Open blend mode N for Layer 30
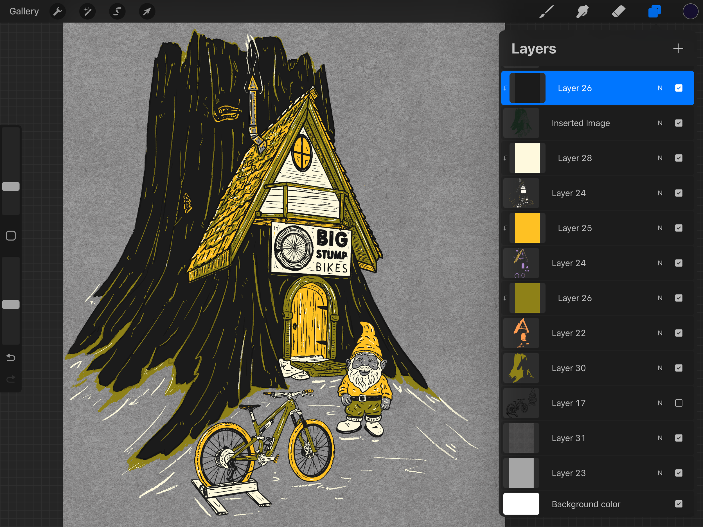Image resolution: width=703 pixels, height=527 pixels. click(x=660, y=368)
